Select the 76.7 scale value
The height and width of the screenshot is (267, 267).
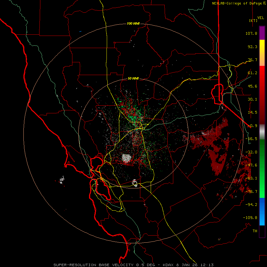pyautogui.click(x=252, y=60)
